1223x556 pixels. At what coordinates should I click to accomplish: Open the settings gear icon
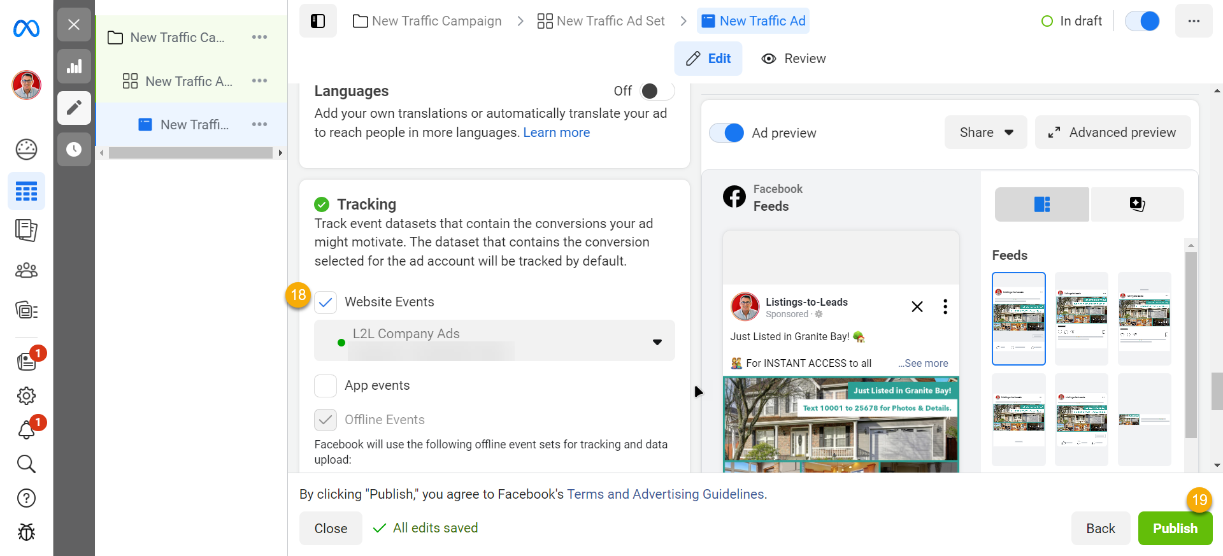click(26, 396)
